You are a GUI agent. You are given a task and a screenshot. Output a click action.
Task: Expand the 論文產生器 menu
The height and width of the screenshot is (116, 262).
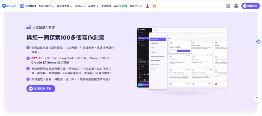(64, 6)
